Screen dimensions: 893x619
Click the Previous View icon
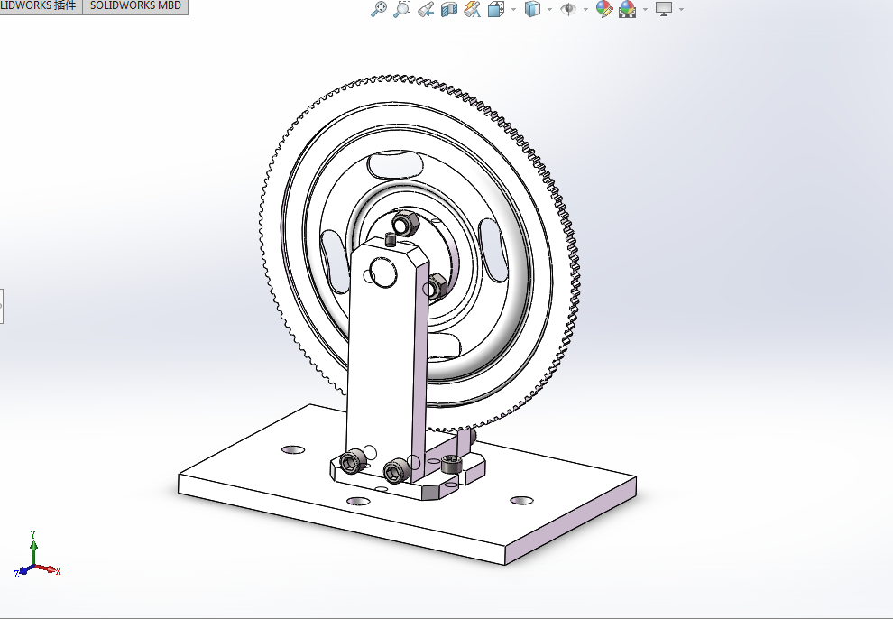[426, 8]
